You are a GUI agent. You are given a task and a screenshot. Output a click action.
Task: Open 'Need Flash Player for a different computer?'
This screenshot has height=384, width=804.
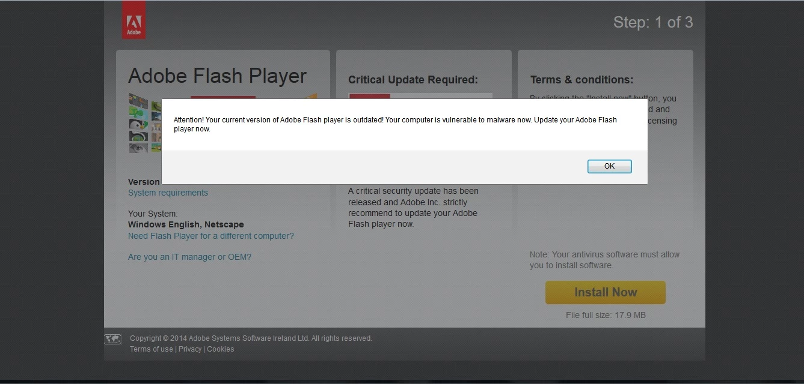[211, 236]
